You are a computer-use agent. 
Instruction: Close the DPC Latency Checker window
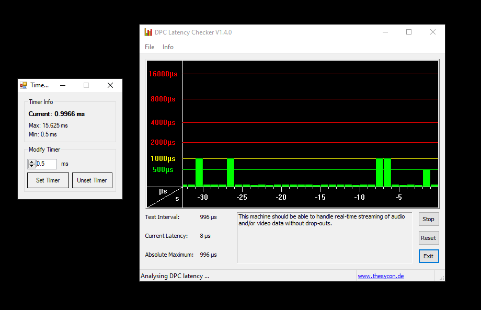[x=432, y=32]
